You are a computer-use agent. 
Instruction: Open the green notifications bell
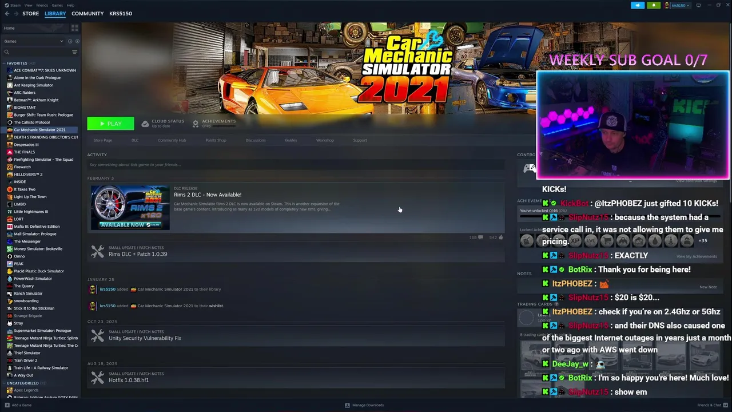pos(654,5)
